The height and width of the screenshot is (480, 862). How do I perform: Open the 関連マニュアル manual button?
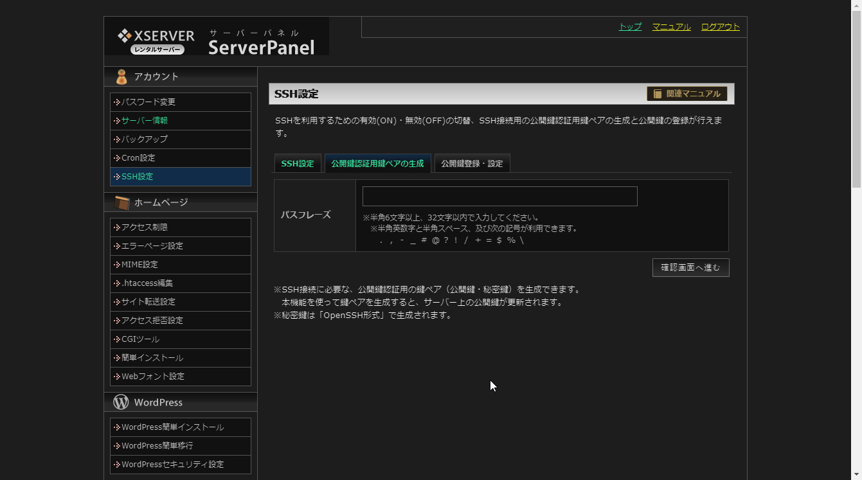point(687,94)
